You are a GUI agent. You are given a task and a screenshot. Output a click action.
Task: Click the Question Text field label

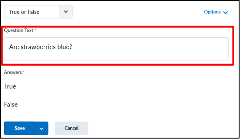click(19, 30)
